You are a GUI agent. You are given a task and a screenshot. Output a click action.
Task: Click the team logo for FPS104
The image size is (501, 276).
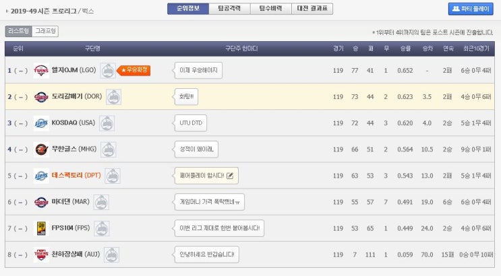coord(41,228)
